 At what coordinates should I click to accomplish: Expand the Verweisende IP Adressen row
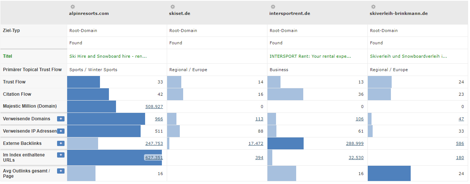click(x=61, y=131)
